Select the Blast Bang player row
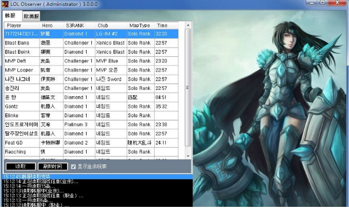This screenshot has width=349, height=215. [91, 43]
